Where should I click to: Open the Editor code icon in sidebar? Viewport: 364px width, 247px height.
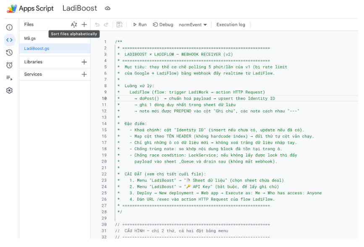point(10,40)
